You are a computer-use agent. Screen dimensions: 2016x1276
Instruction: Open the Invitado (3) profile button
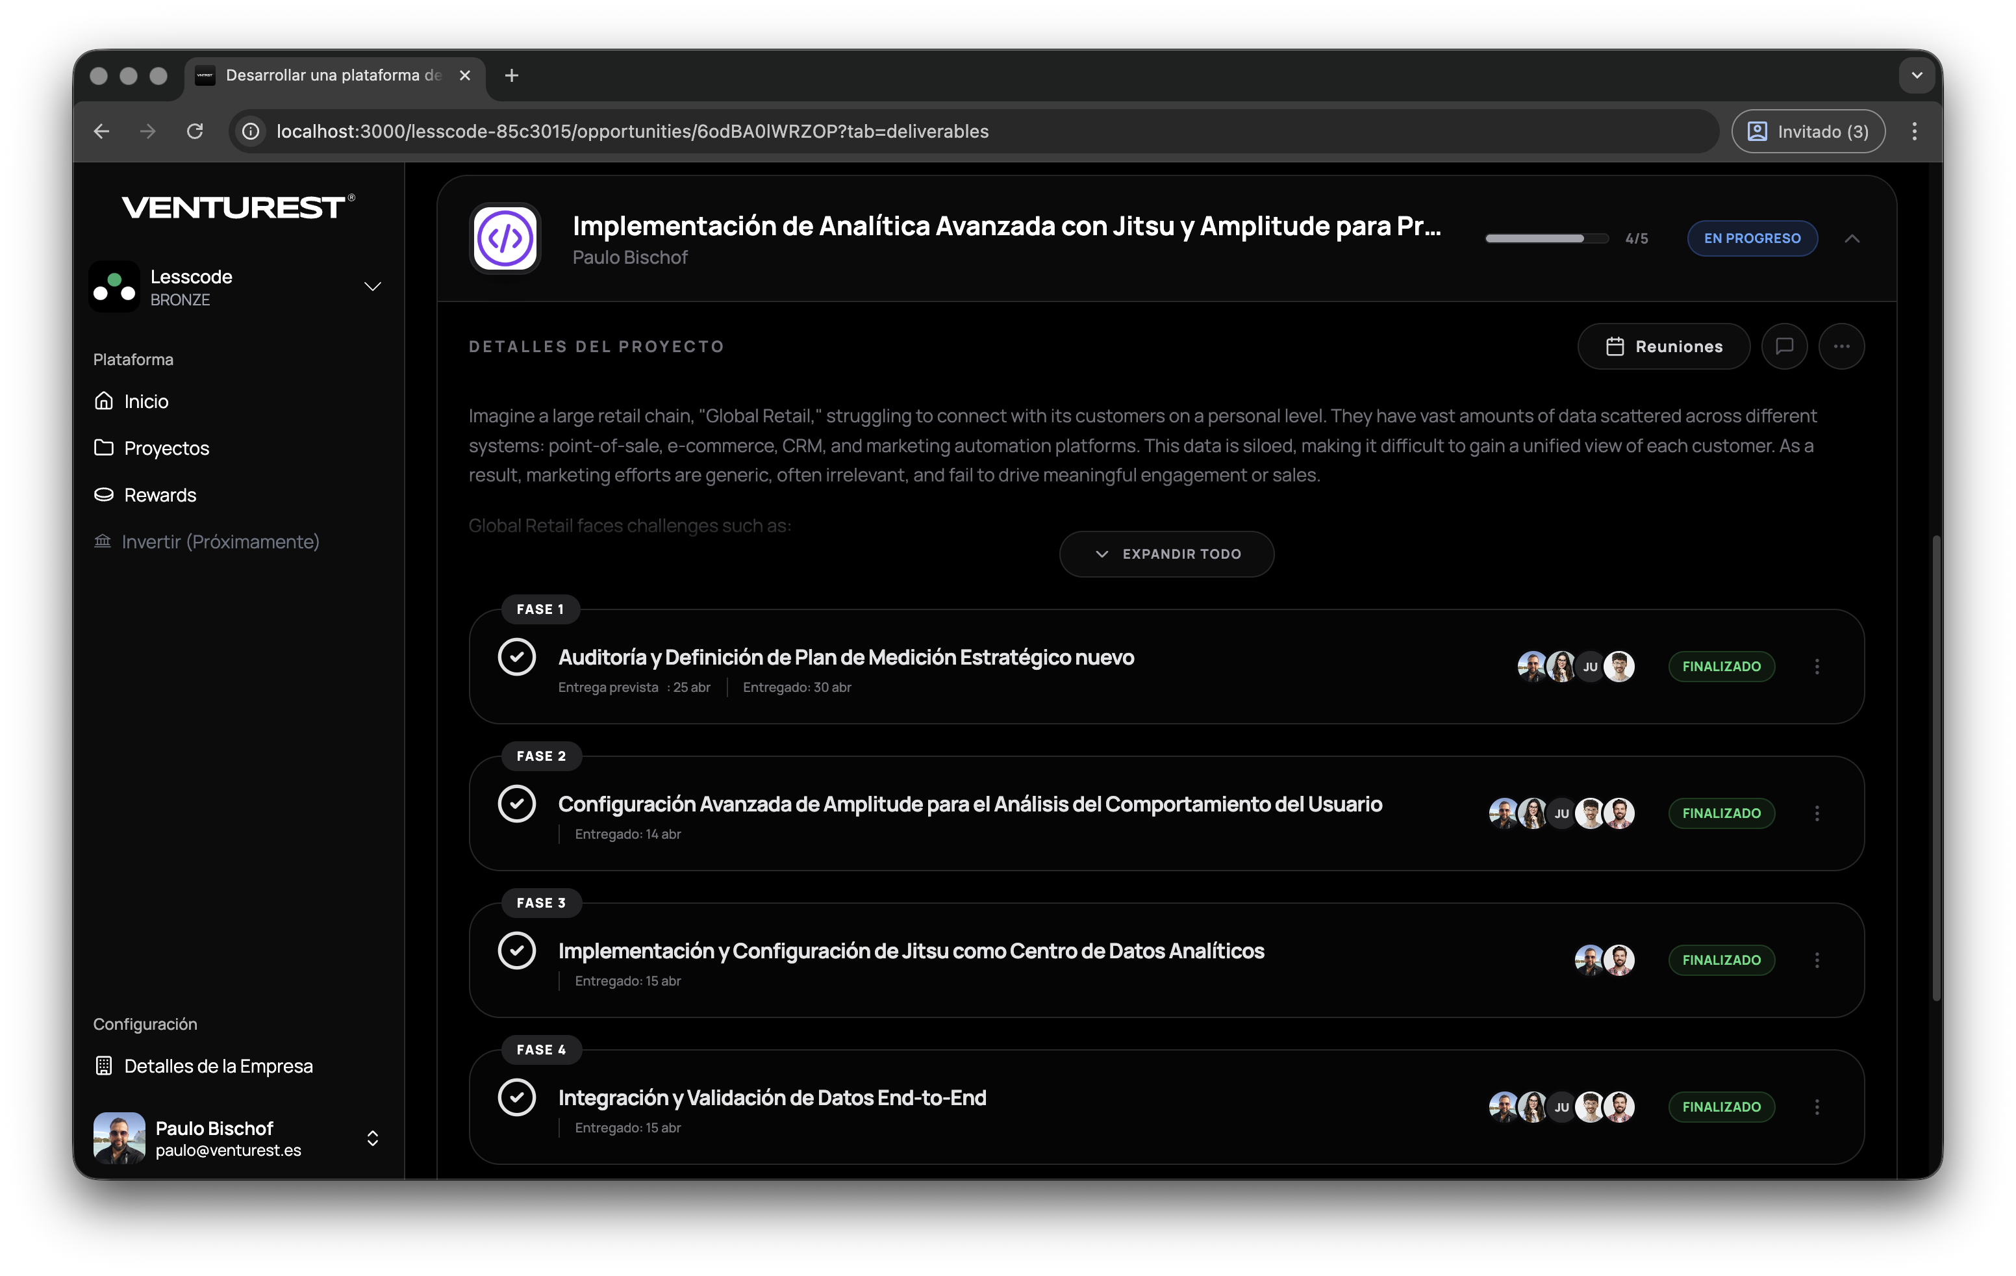point(1808,131)
